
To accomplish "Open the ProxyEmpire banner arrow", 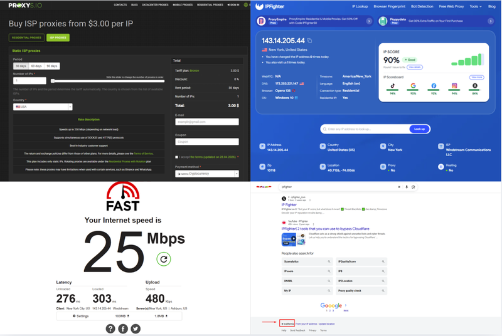I will pyautogui.click(x=369, y=21).
